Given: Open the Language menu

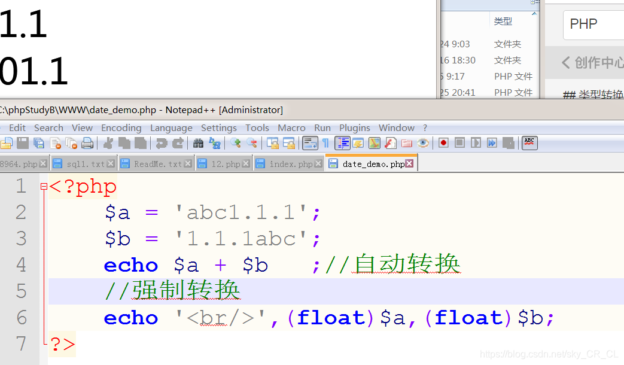Looking at the screenshot, I should [x=171, y=128].
